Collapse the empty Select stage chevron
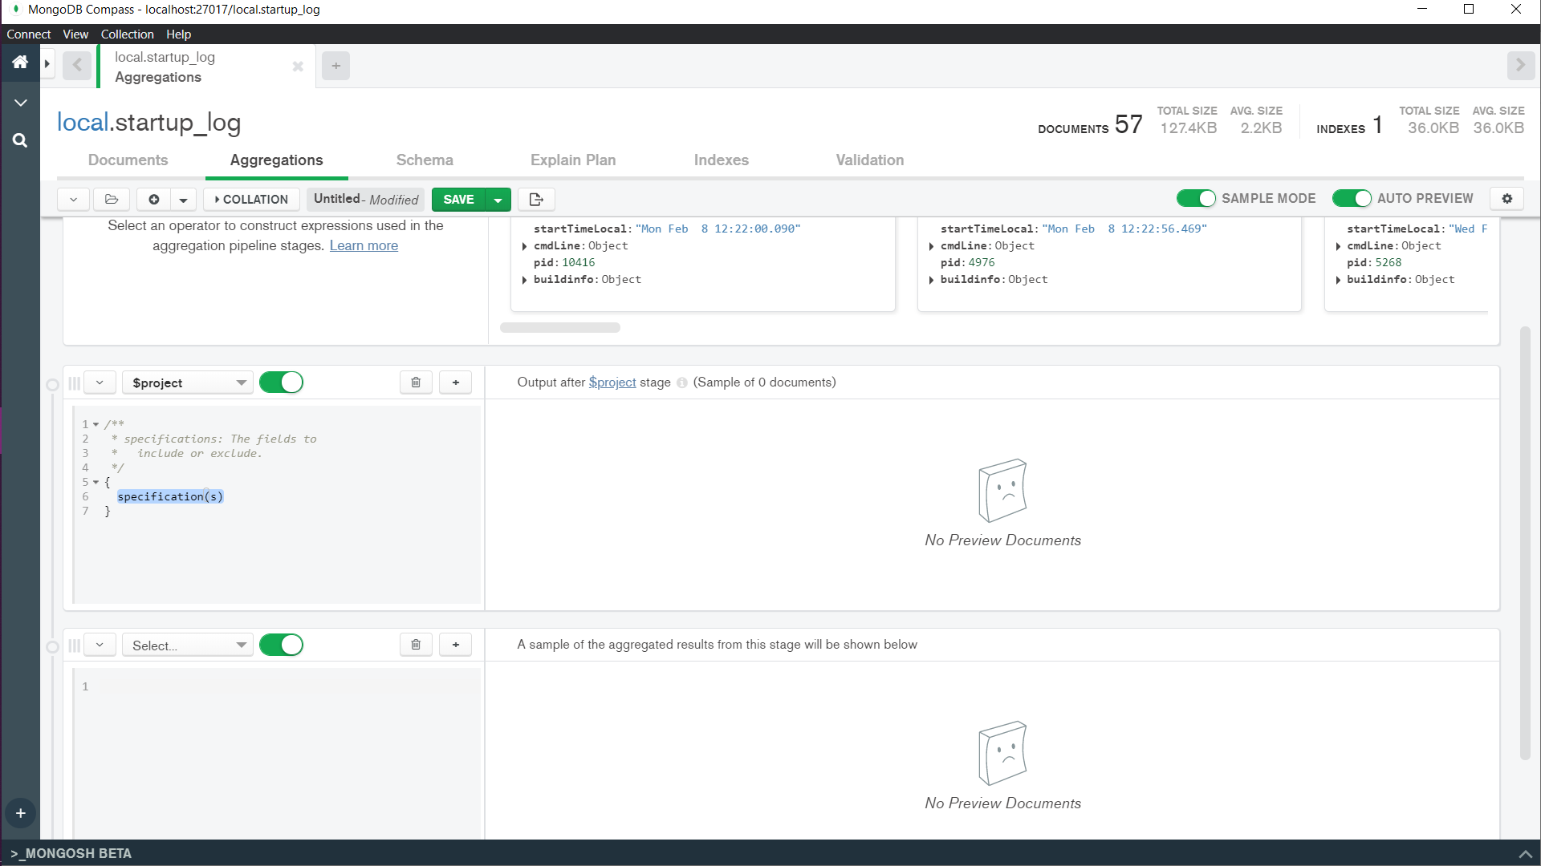The height and width of the screenshot is (866, 1541). (x=100, y=645)
